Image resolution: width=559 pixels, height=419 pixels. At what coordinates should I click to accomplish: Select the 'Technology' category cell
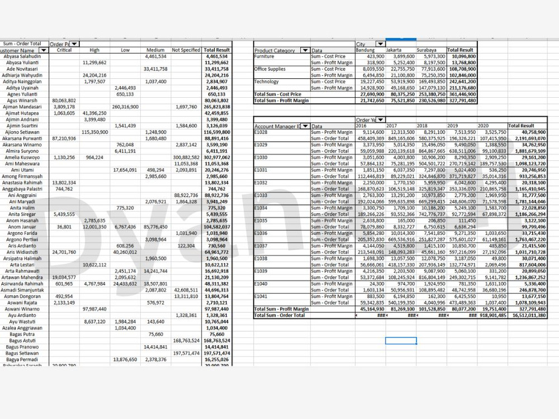[x=282, y=82]
